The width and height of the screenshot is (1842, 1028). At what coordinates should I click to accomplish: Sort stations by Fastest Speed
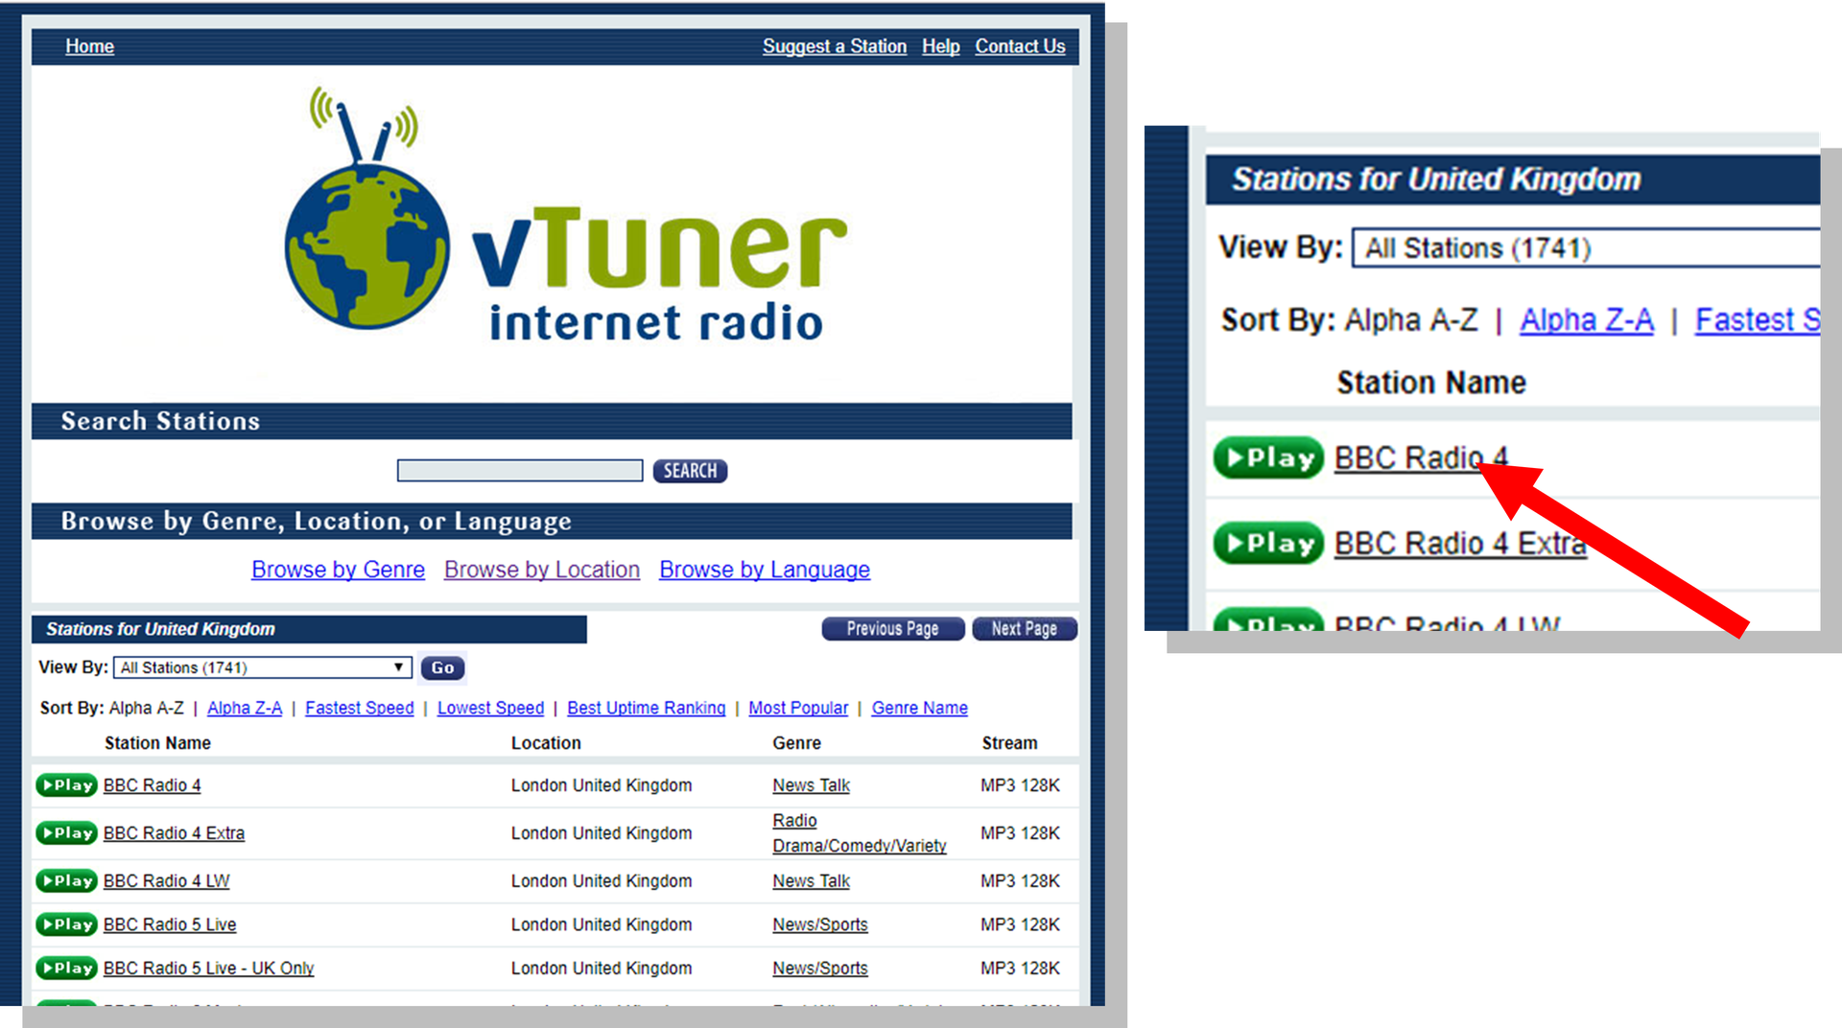(360, 708)
